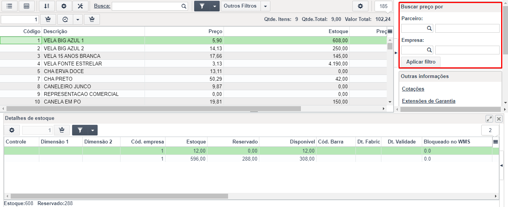Sort by Disponível column header
The height and width of the screenshot is (207, 508).
[288, 142]
